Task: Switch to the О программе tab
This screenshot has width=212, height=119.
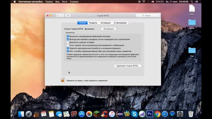Action: pos(120,23)
